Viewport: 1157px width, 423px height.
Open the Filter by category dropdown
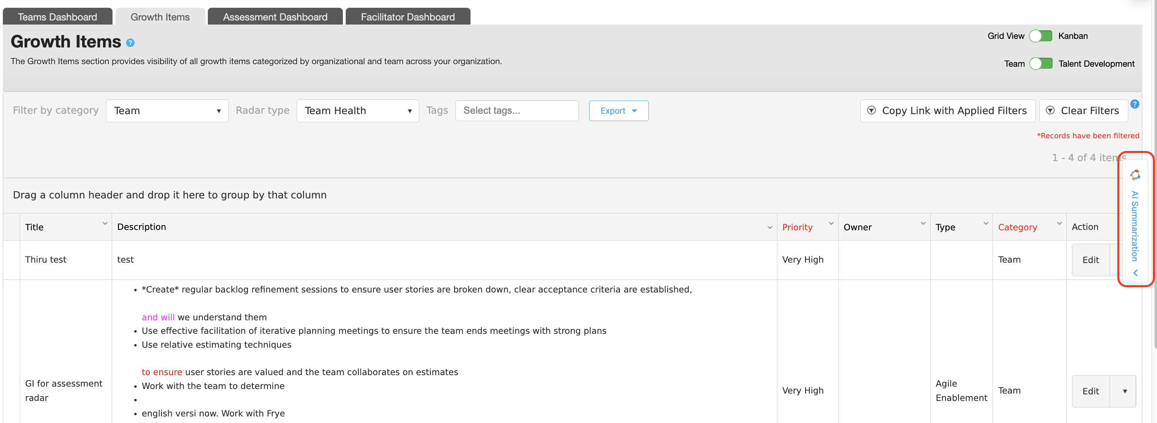point(167,111)
